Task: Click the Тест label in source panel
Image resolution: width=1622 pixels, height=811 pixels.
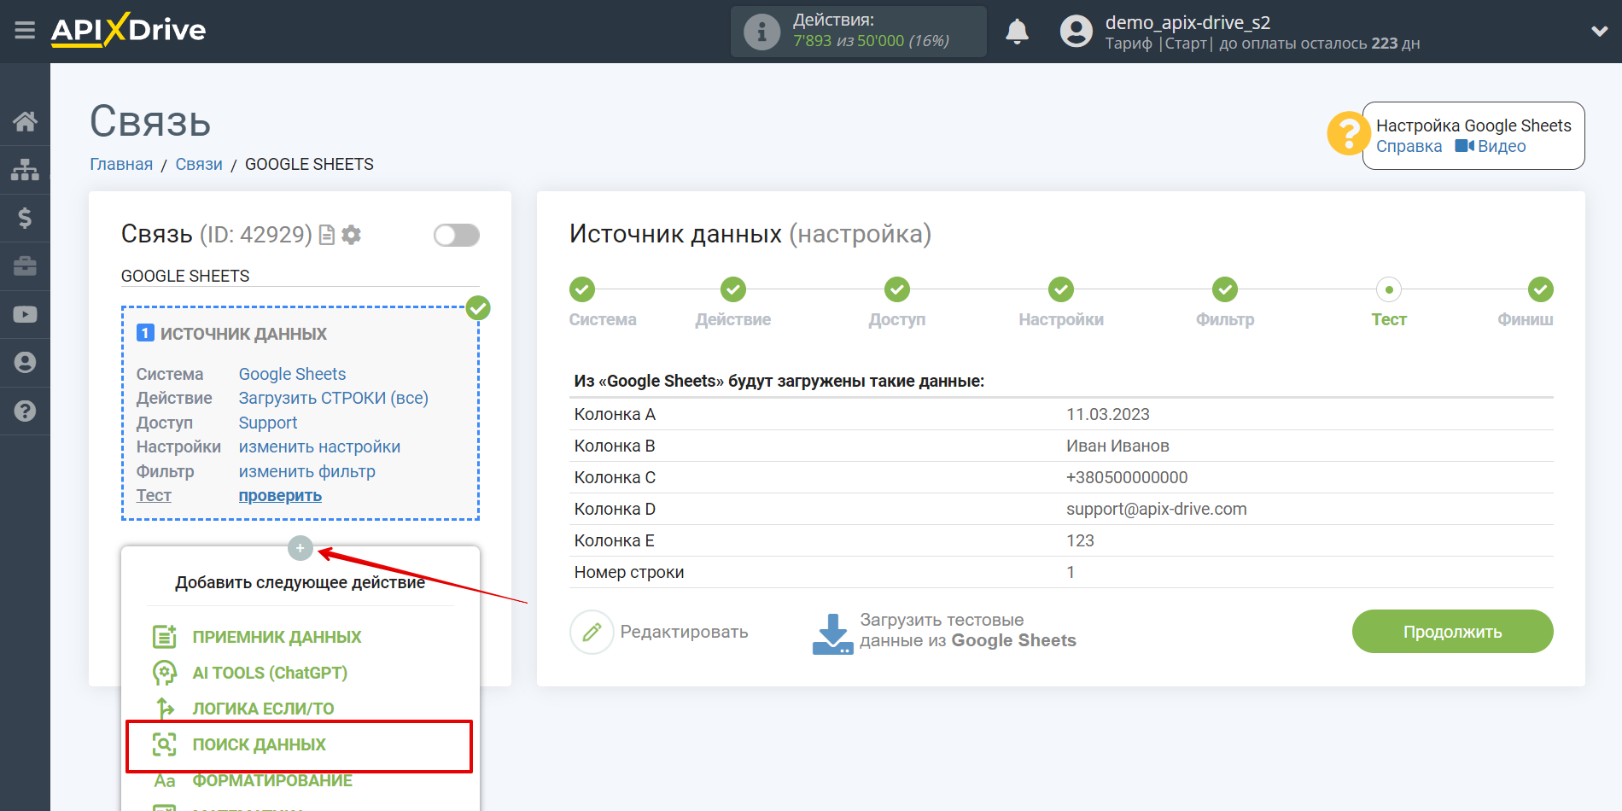Action: pos(154,495)
